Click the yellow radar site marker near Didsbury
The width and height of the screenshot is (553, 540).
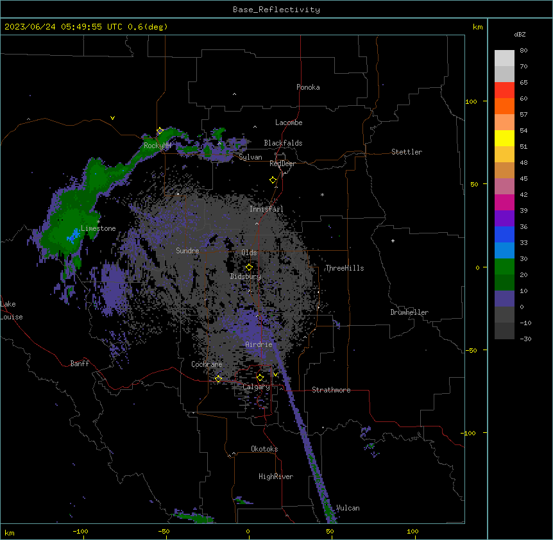(249, 267)
